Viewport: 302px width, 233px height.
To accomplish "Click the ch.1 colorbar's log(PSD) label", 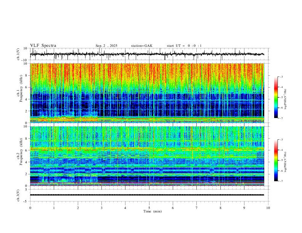I will pos(286,99).
